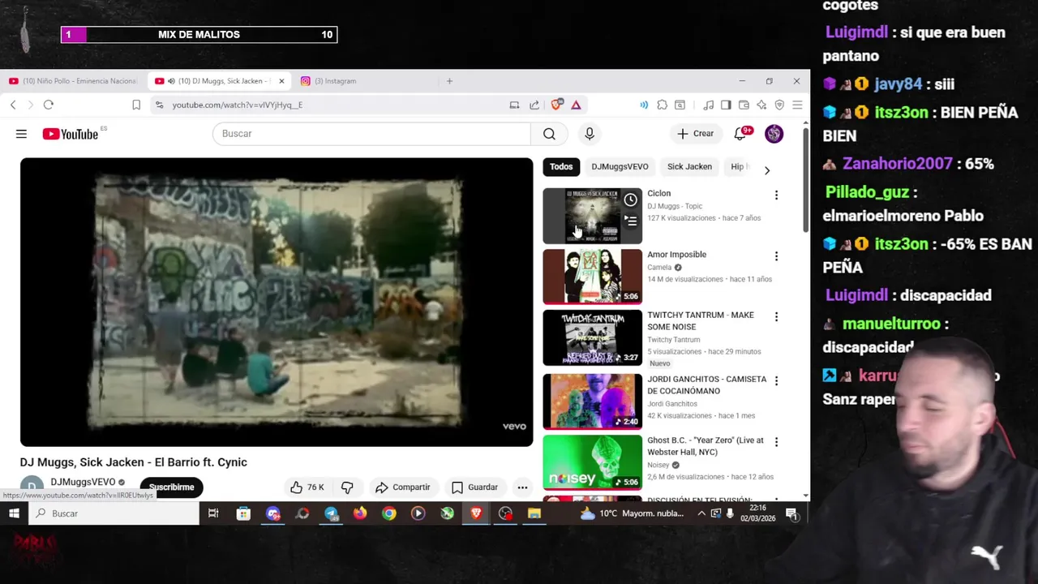Switch to the Instagram browser tab
1038x584 pixels.
(335, 81)
